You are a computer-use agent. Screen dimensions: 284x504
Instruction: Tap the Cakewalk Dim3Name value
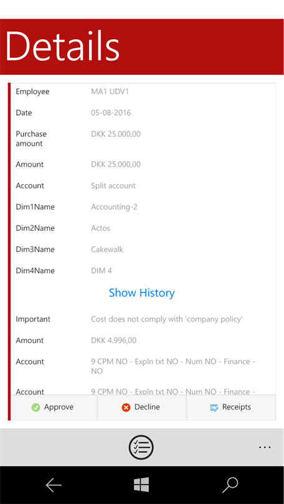pos(107,250)
